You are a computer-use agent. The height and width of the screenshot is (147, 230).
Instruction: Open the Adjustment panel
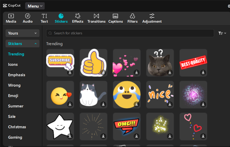click(152, 18)
